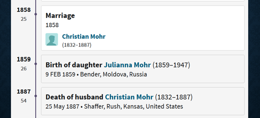This screenshot has width=260, height=118.
Task: Select the 1859 timeline dot marker
Action: pyautogui.click(x=36, y=64)
